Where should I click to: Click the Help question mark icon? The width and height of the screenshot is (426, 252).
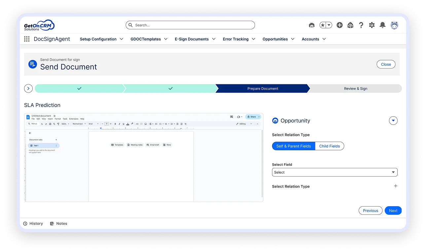click(361, 25)
